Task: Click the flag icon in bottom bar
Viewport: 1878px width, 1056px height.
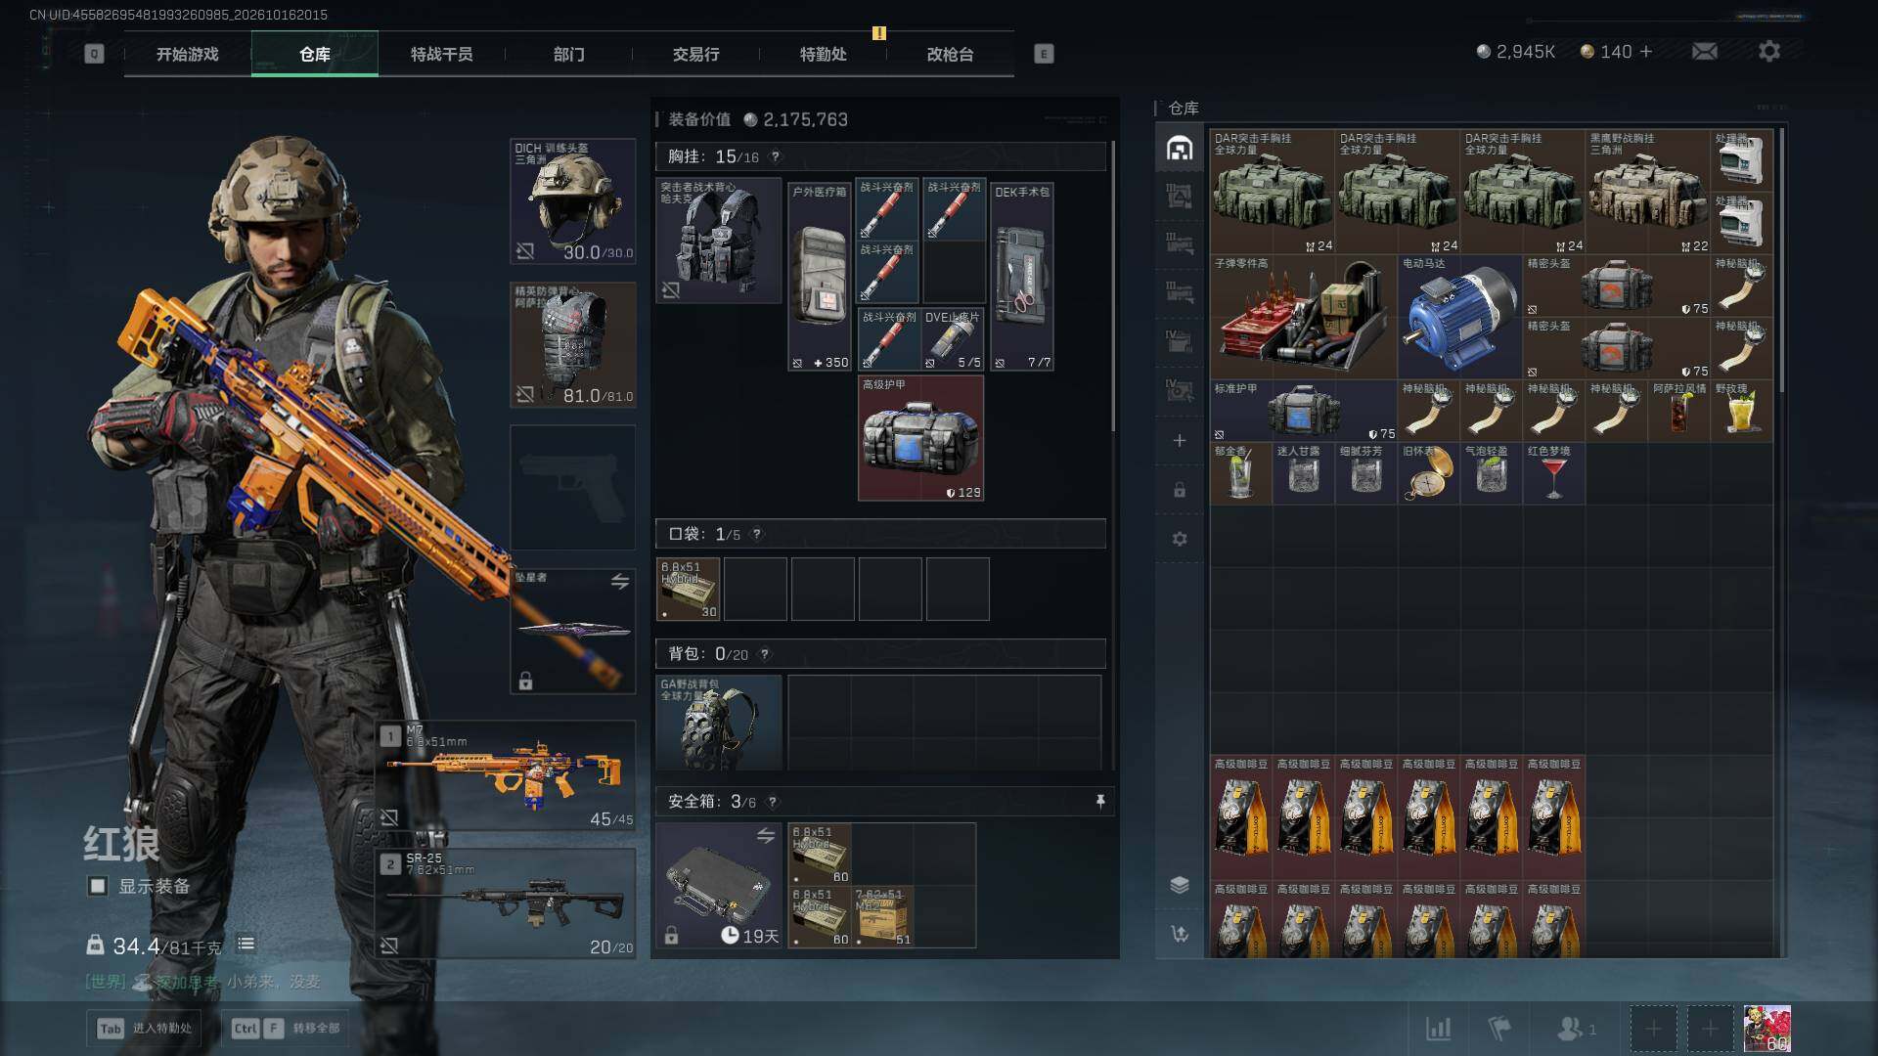Action: tap(1499, 1029)
